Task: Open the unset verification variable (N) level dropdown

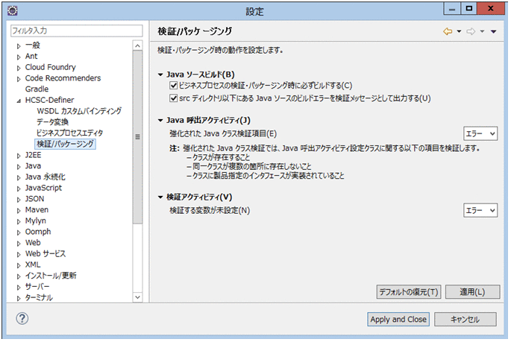Action: [480, 210]
